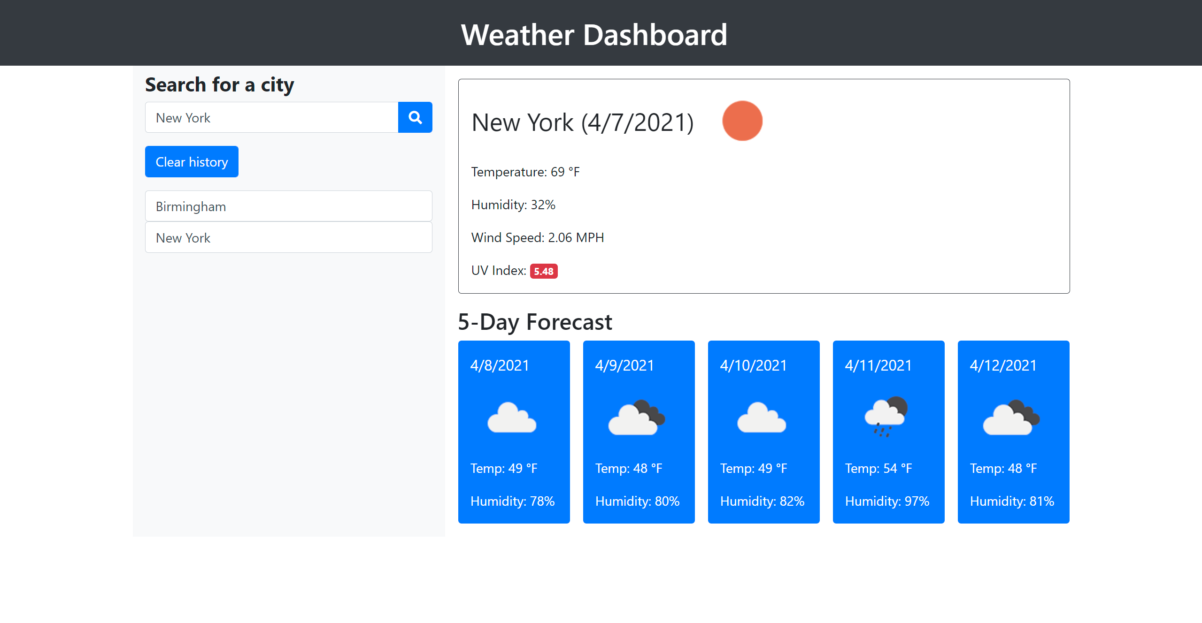Image resolution: width=1202 pixels, height=623 pixels.
Task: Select Birmingham from search history
Action: [289, 206]
